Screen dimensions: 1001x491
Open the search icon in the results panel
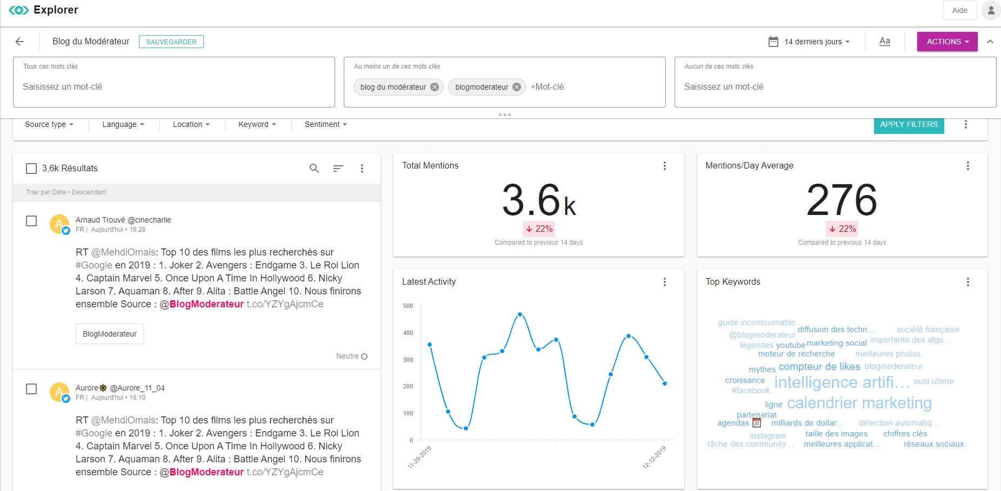coord(314,169)
